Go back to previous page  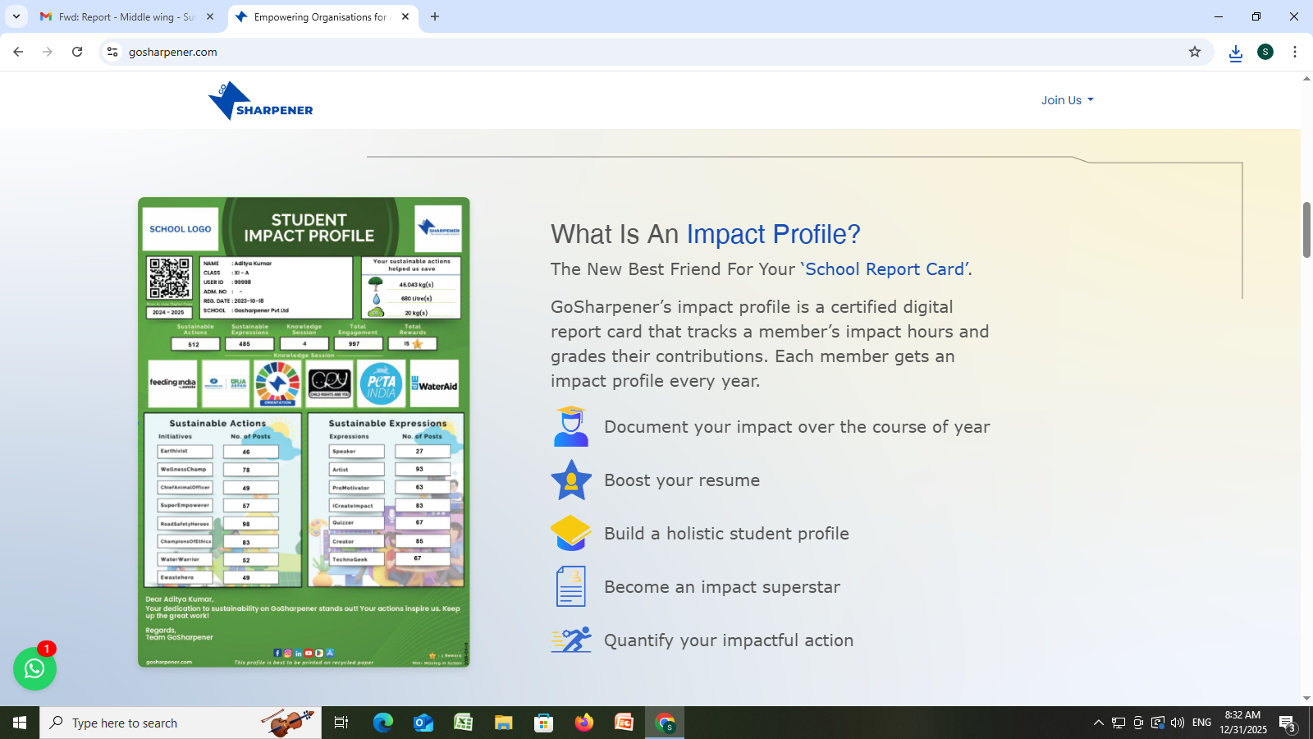pos(18,52)
